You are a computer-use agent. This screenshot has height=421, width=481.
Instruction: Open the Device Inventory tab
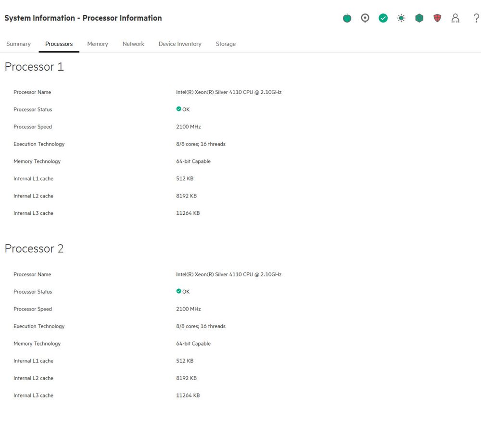coord(180,44)
